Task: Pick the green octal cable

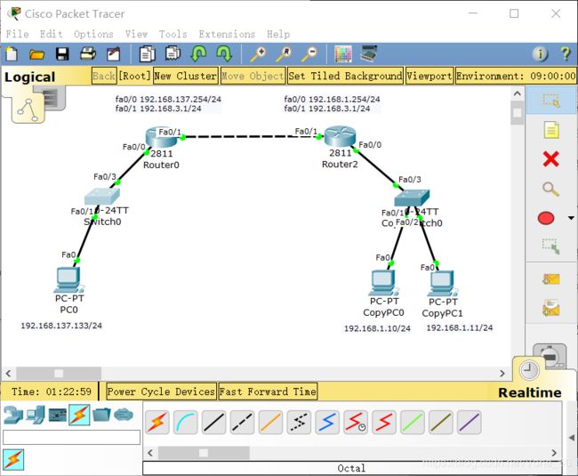Action: [413, 422]
